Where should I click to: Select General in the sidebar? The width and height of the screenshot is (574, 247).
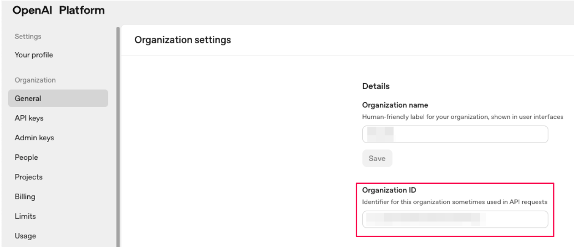[58, 98]
